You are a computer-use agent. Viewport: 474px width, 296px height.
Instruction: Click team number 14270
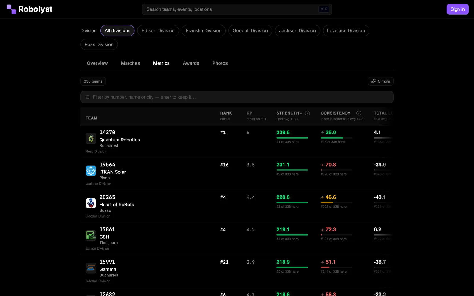107,132
